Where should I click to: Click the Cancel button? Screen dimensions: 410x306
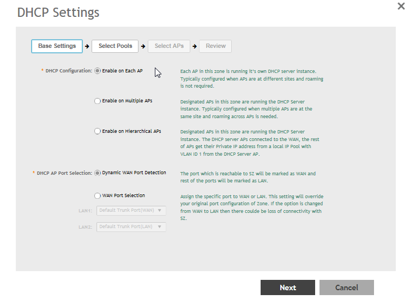[x=346, y=287]
